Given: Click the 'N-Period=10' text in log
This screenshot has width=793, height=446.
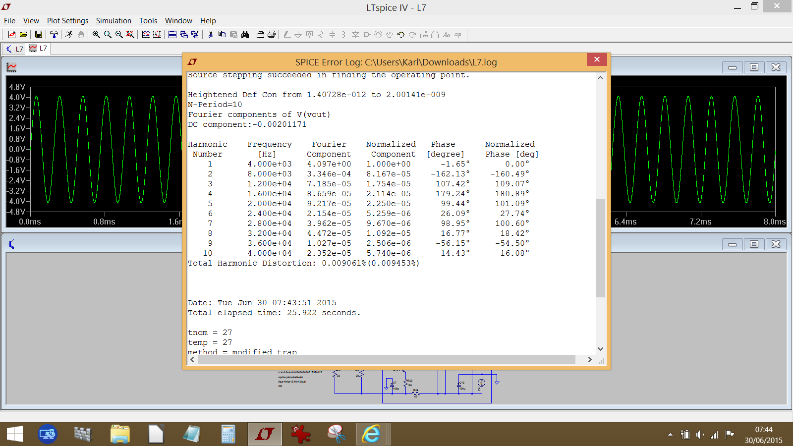Looking at the screenshot, I should pyautogui.click(x=215, y=105).
